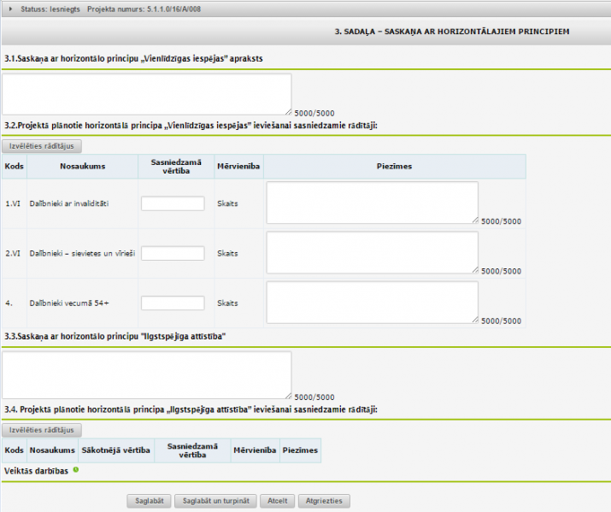
Task: Expand the Statuss header bar triangle
Action: coord(9,9)
